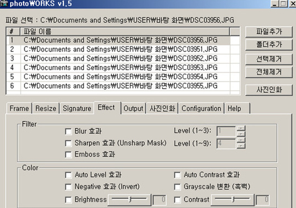This screenshot has height=208, width=296.
Task: Decrease the Sharpen Level (1~9) spinner
Action: pyautogui.click(x=241, y=146)
